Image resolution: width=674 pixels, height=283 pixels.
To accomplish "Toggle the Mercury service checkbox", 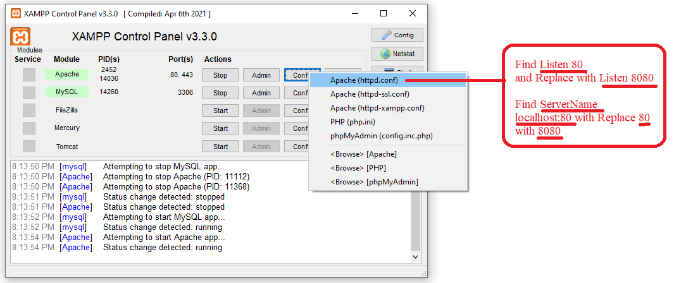I will click(29, 128).
